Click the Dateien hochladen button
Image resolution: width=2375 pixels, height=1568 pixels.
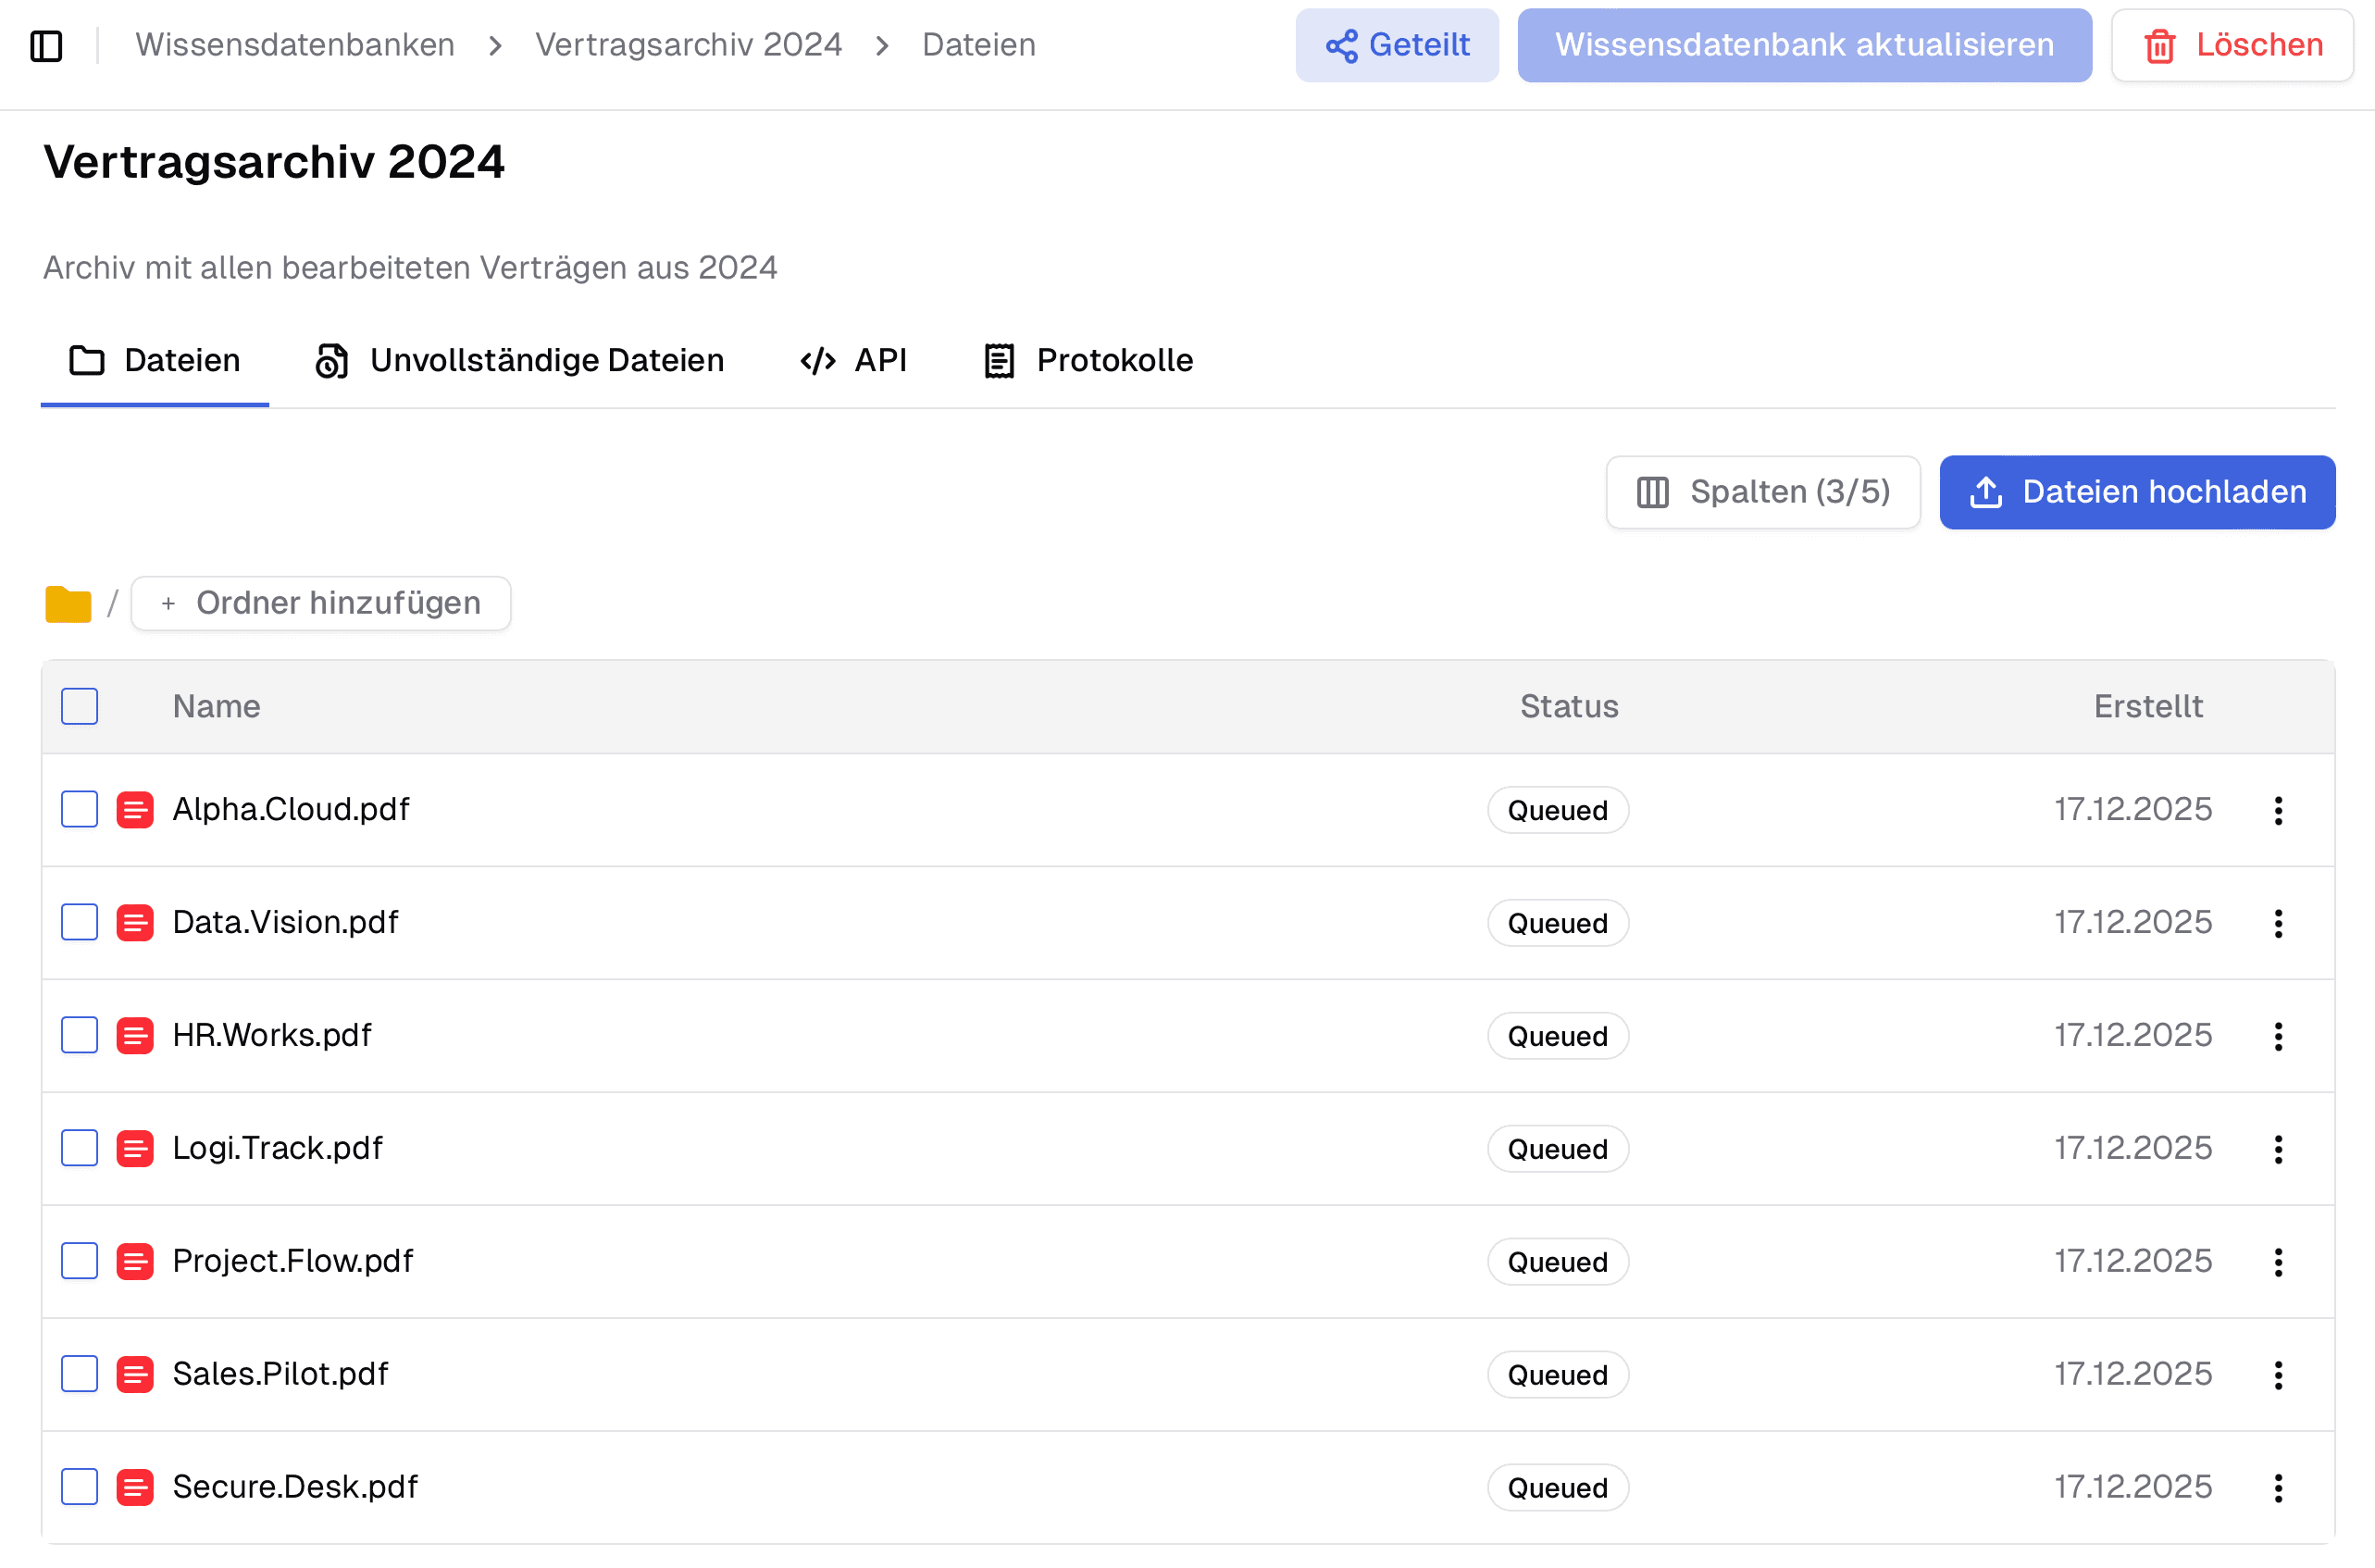(x=2137, y=492)
